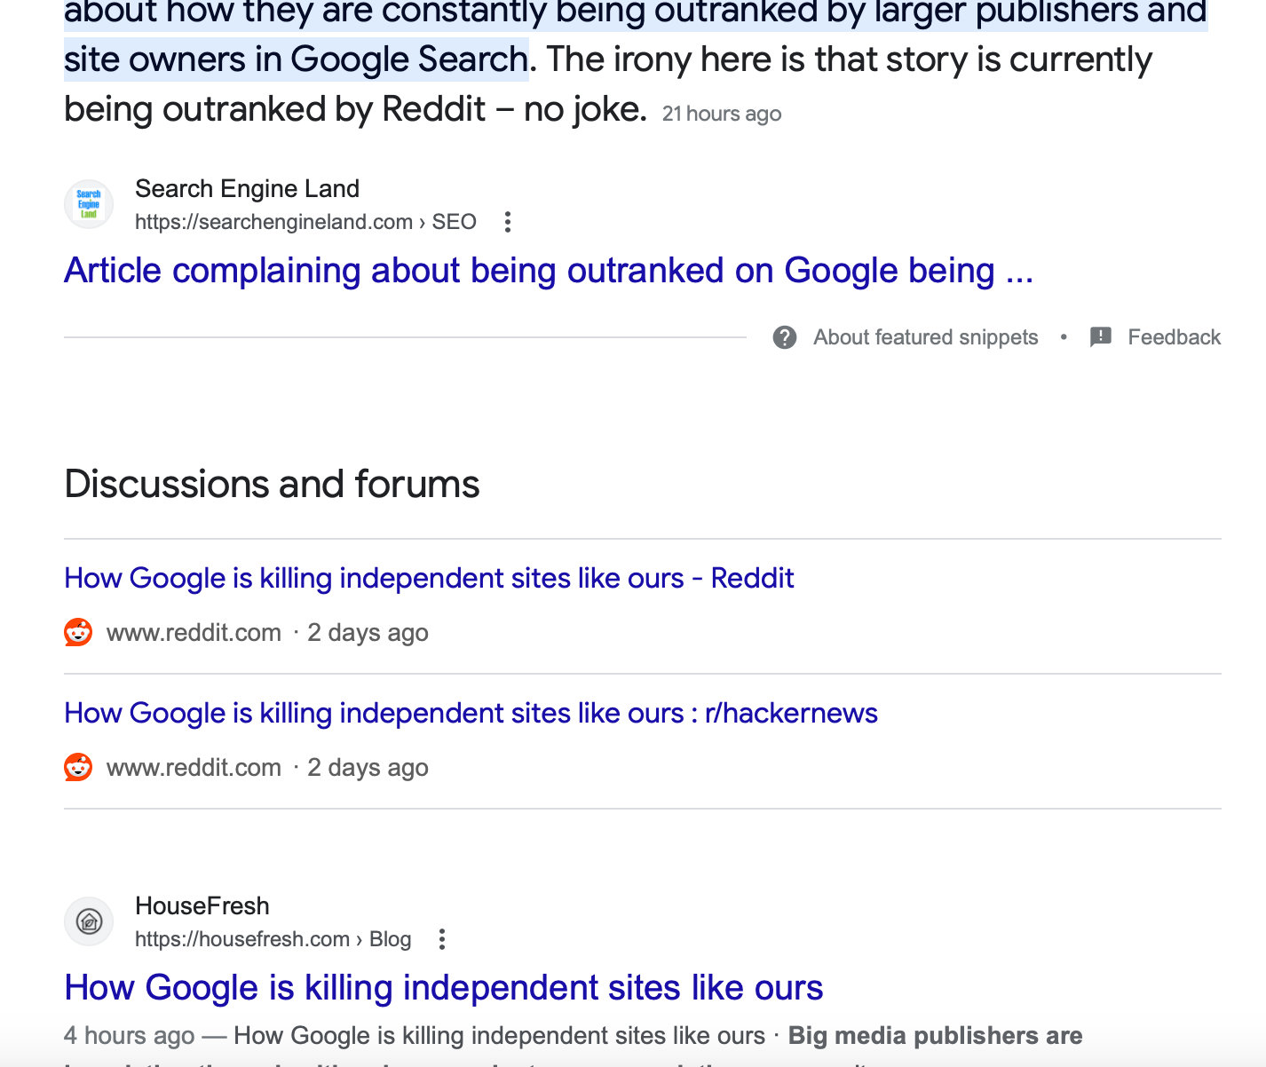Click the HouseFresh favicon

[x=89, y=921]
